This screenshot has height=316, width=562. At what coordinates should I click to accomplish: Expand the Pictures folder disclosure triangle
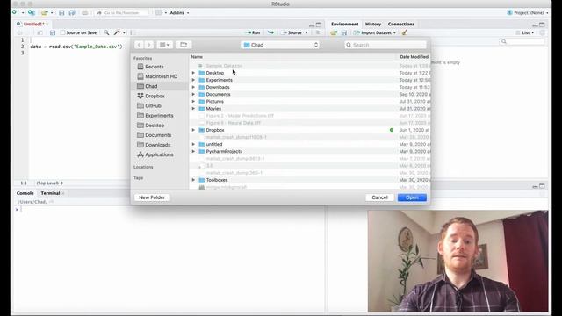click(x=193, y=102)
